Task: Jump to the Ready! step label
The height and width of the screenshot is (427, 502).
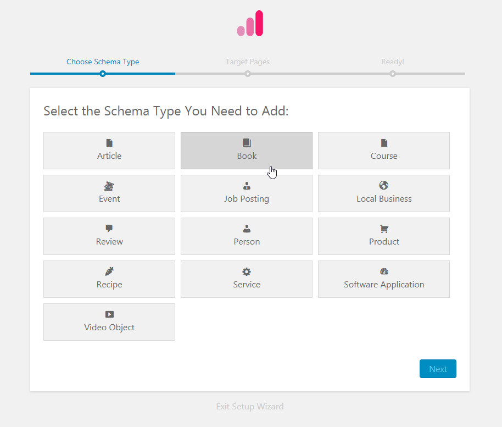Action: (393, 62)
